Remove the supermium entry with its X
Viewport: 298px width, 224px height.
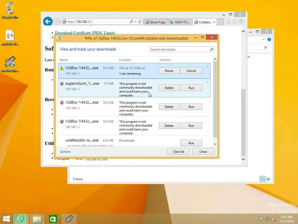pyautogui.click(x=207, y=82)
